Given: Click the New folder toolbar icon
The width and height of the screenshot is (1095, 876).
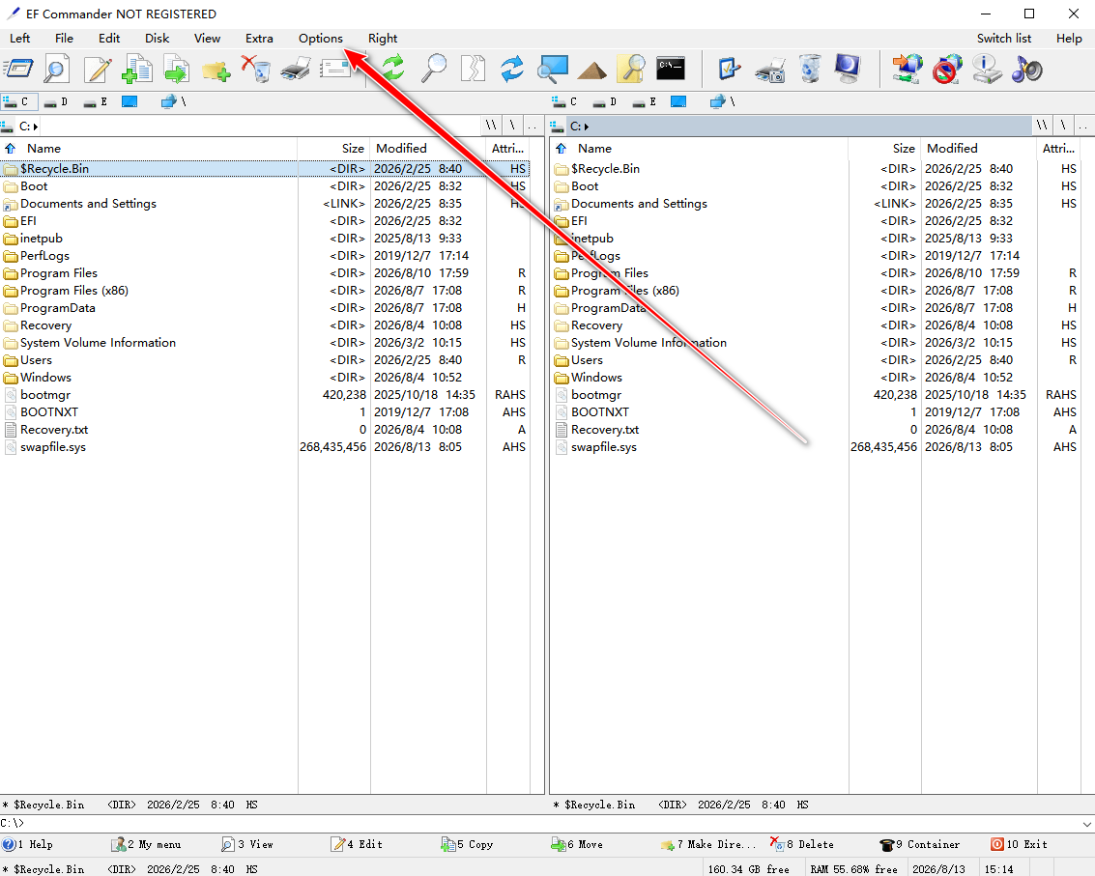Looking at the screenshot, I should pyautogui.click(x=216, y=70).
